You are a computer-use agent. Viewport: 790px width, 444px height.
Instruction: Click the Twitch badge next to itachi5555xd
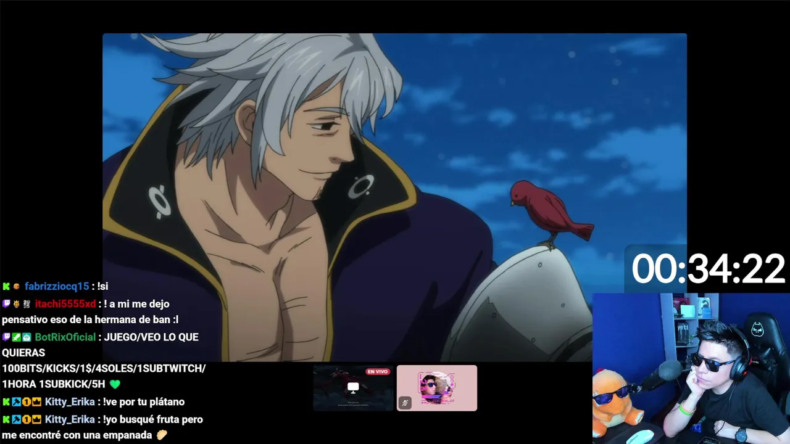coord(6,303)
